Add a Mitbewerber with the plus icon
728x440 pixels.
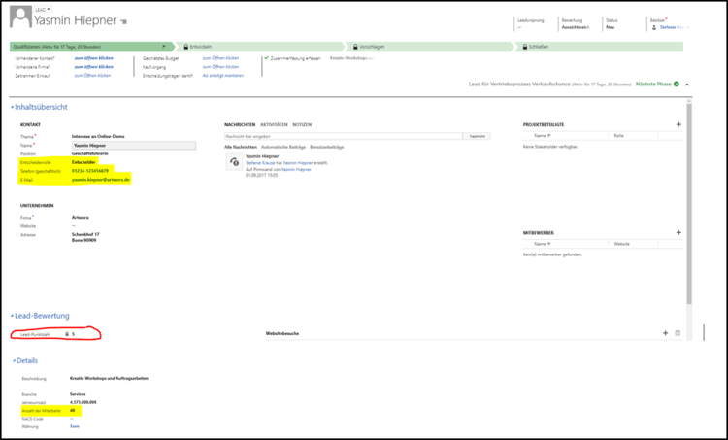(x=678, y=233)
